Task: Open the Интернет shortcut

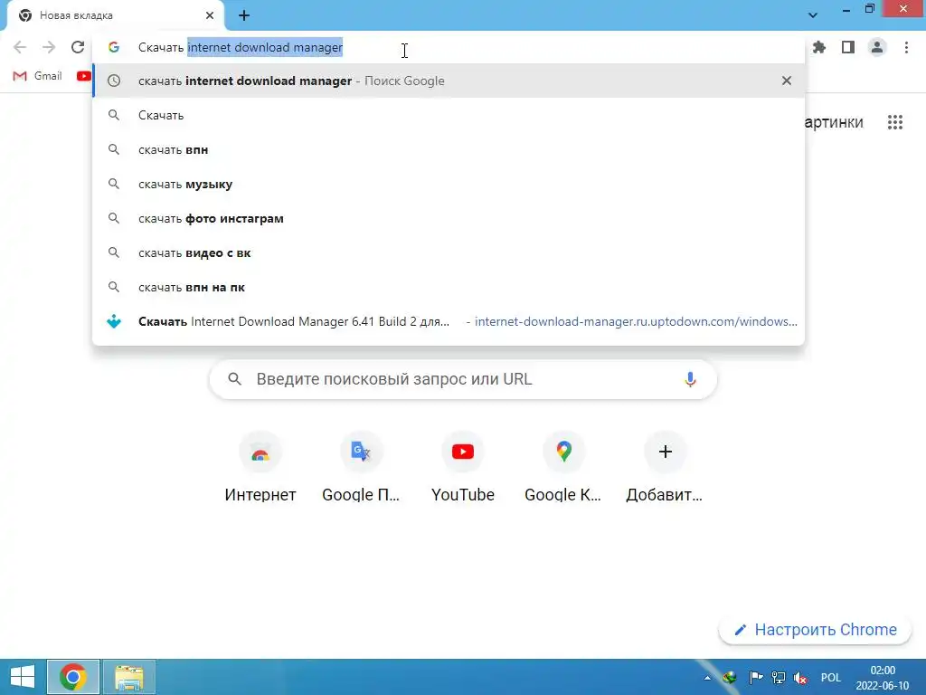Action: tap(260, 468)
